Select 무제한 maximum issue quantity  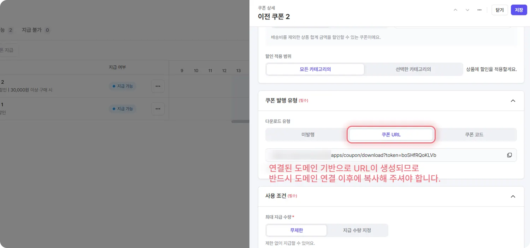296,230
